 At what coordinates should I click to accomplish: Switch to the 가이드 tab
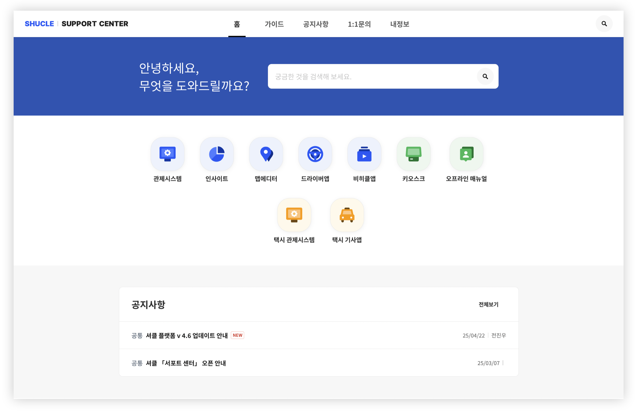coord(275,24)
